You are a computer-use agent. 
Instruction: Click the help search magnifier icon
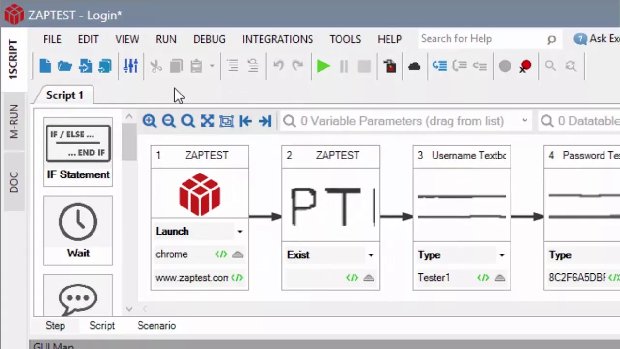551,40
